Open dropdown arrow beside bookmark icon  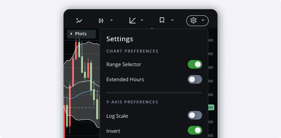[x=172, y=20]
